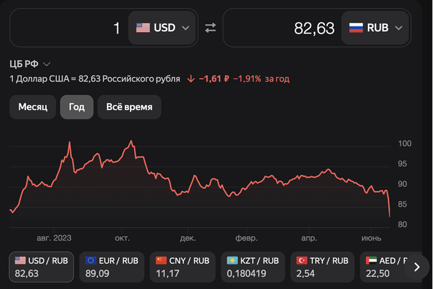Click the US flag icon in USD selector
This screenshot has height=289, width=433.
tap(143, 28)
